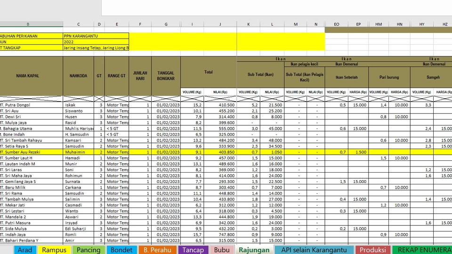Click the JUMLAH HARI header cell
Image resolution: width=452 pixels, height=254 pixels.
[x=140, y=76]
